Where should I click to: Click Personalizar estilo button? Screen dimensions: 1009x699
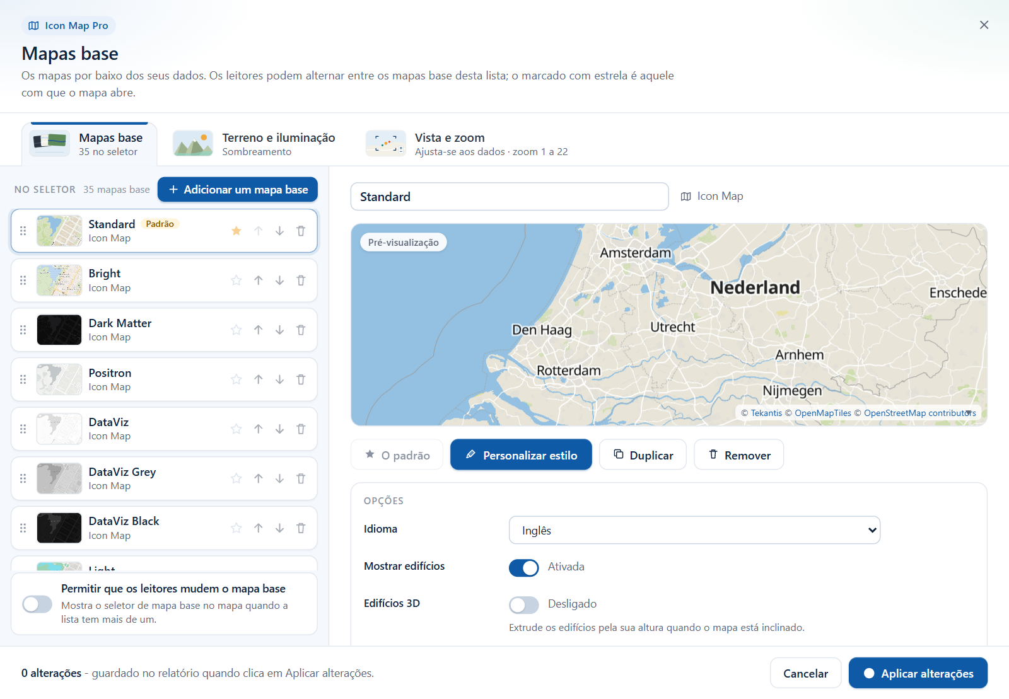pos(521,454)
